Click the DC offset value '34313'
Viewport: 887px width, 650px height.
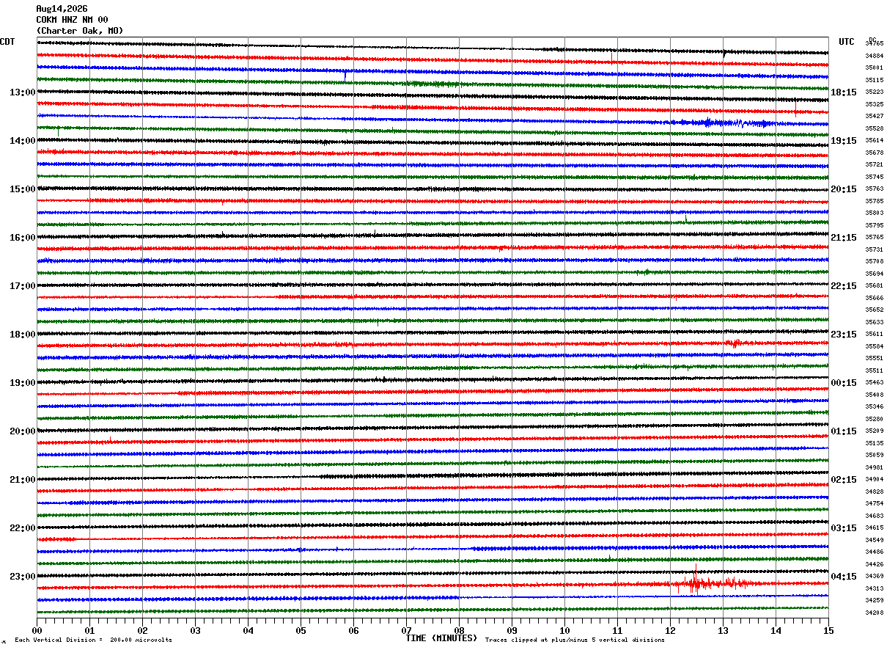click(874, 588)
